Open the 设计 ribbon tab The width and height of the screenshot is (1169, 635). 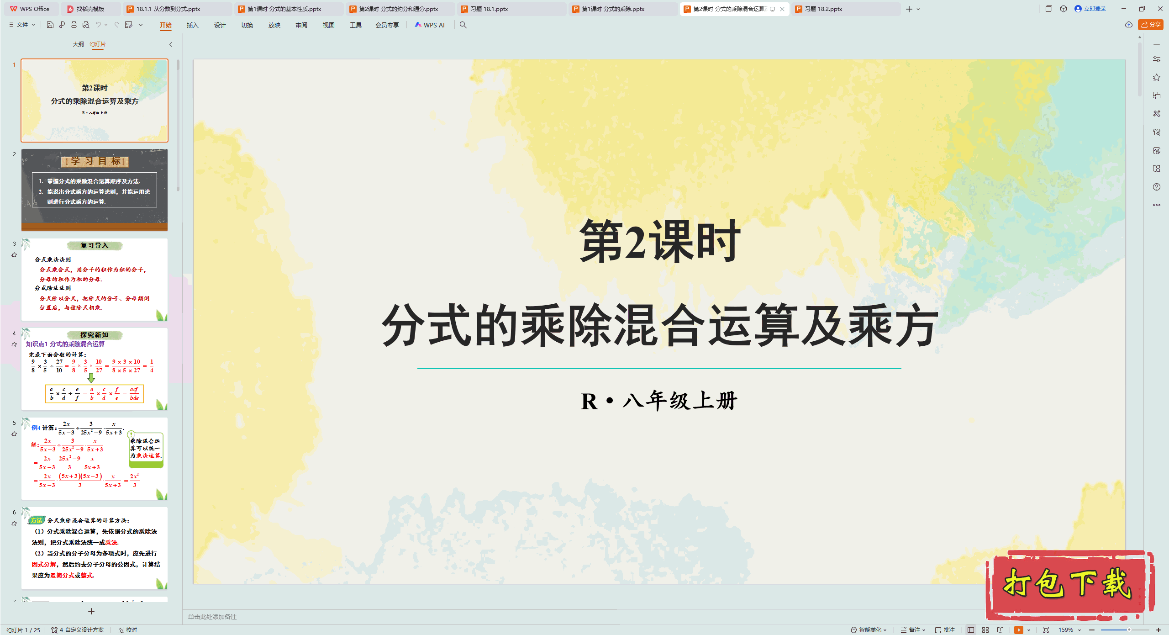pos(220,25)
